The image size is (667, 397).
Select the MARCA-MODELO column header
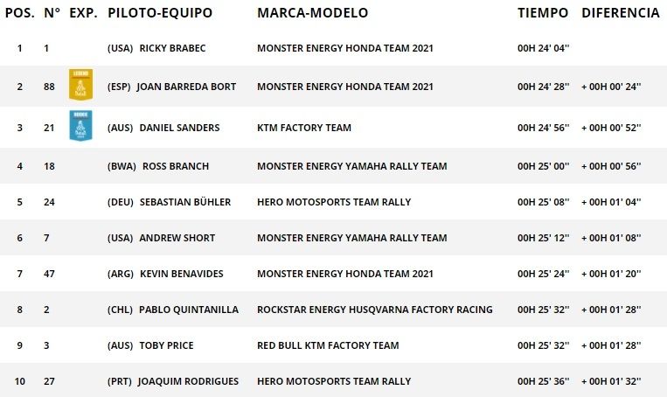[x=312, y=13]
